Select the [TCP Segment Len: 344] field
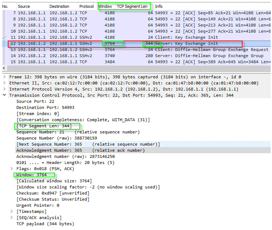The height and width of the screenshot is (230, 272). coord(44,126)
